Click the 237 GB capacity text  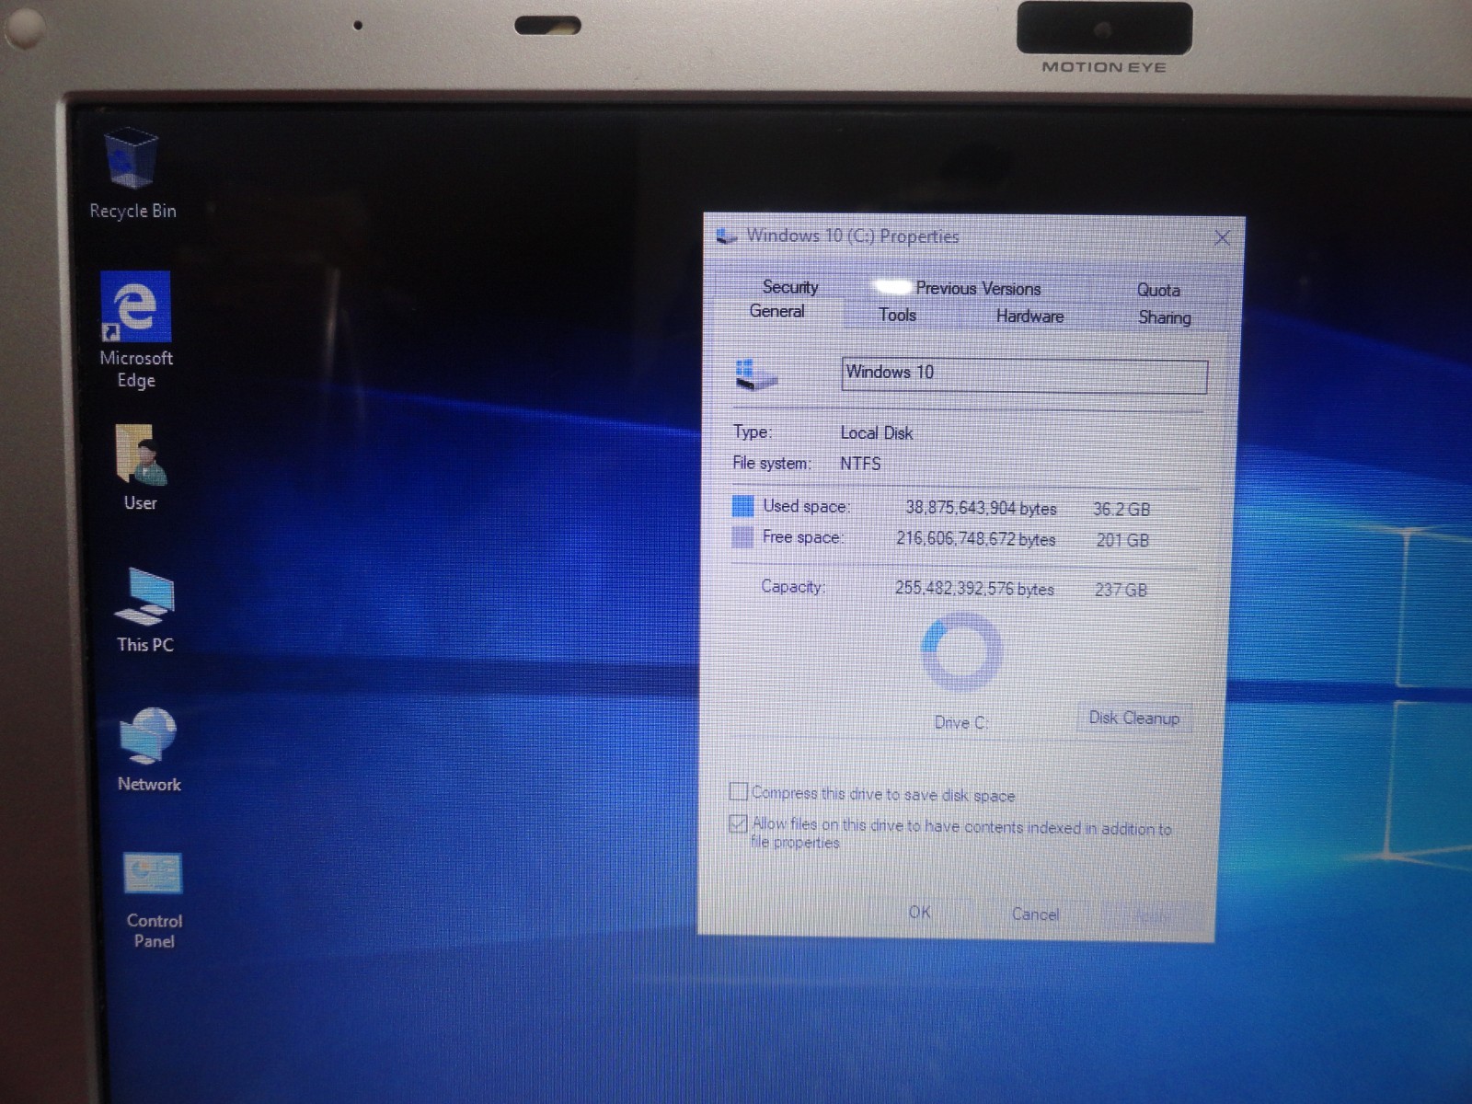(1121, 590)
